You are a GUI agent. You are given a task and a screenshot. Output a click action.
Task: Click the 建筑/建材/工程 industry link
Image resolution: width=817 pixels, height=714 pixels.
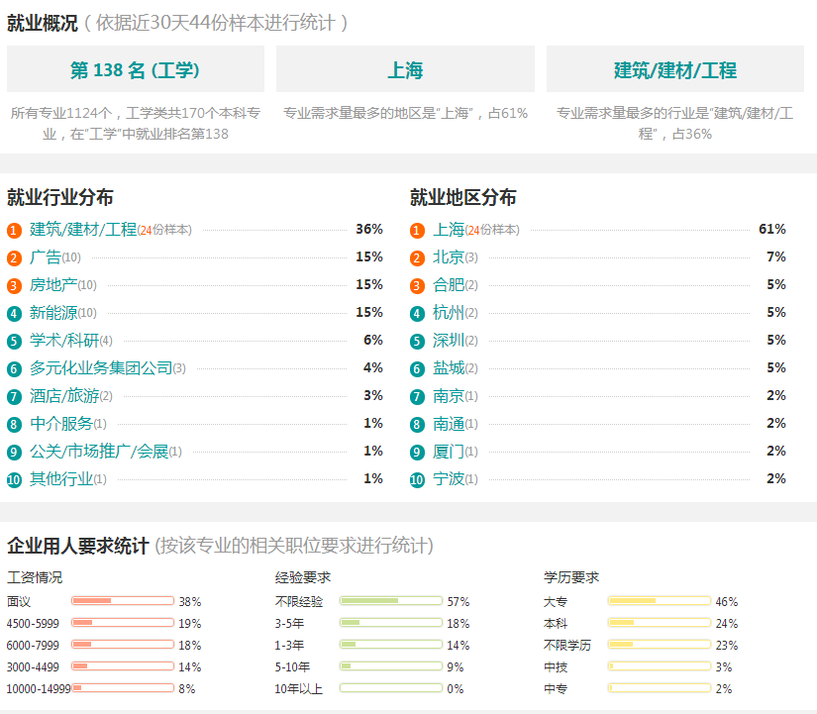click(83, 230)
